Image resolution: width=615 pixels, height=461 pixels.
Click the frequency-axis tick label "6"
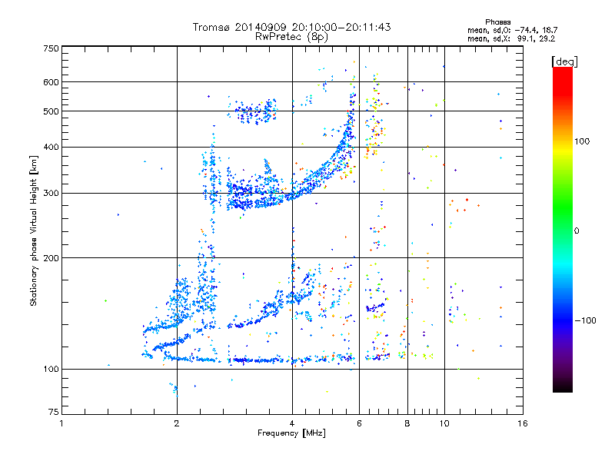(x=359, y=423)
